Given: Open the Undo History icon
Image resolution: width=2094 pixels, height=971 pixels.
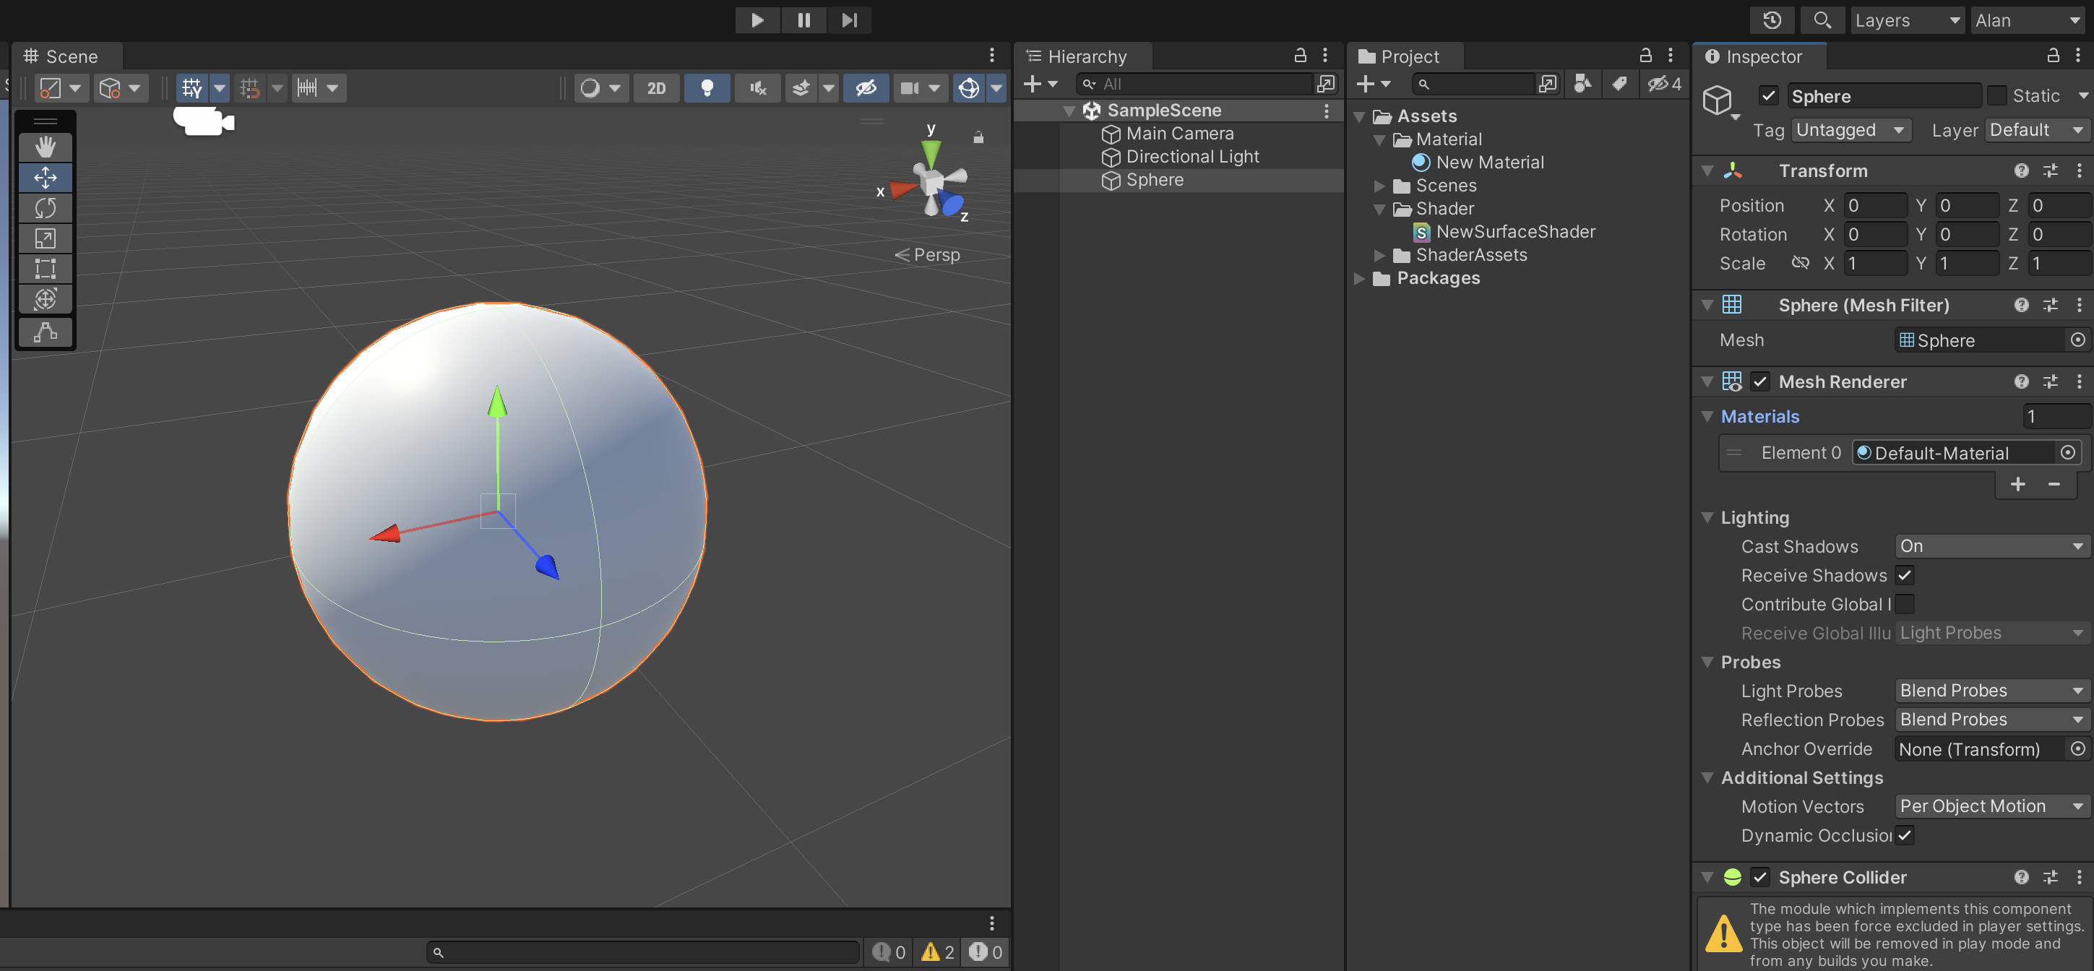Looking at the screenshot, I should (1773, 20).
